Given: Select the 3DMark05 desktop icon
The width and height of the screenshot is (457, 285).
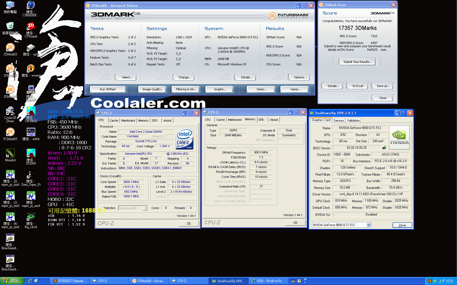Looking at the screenshot, I should point(10,71).
